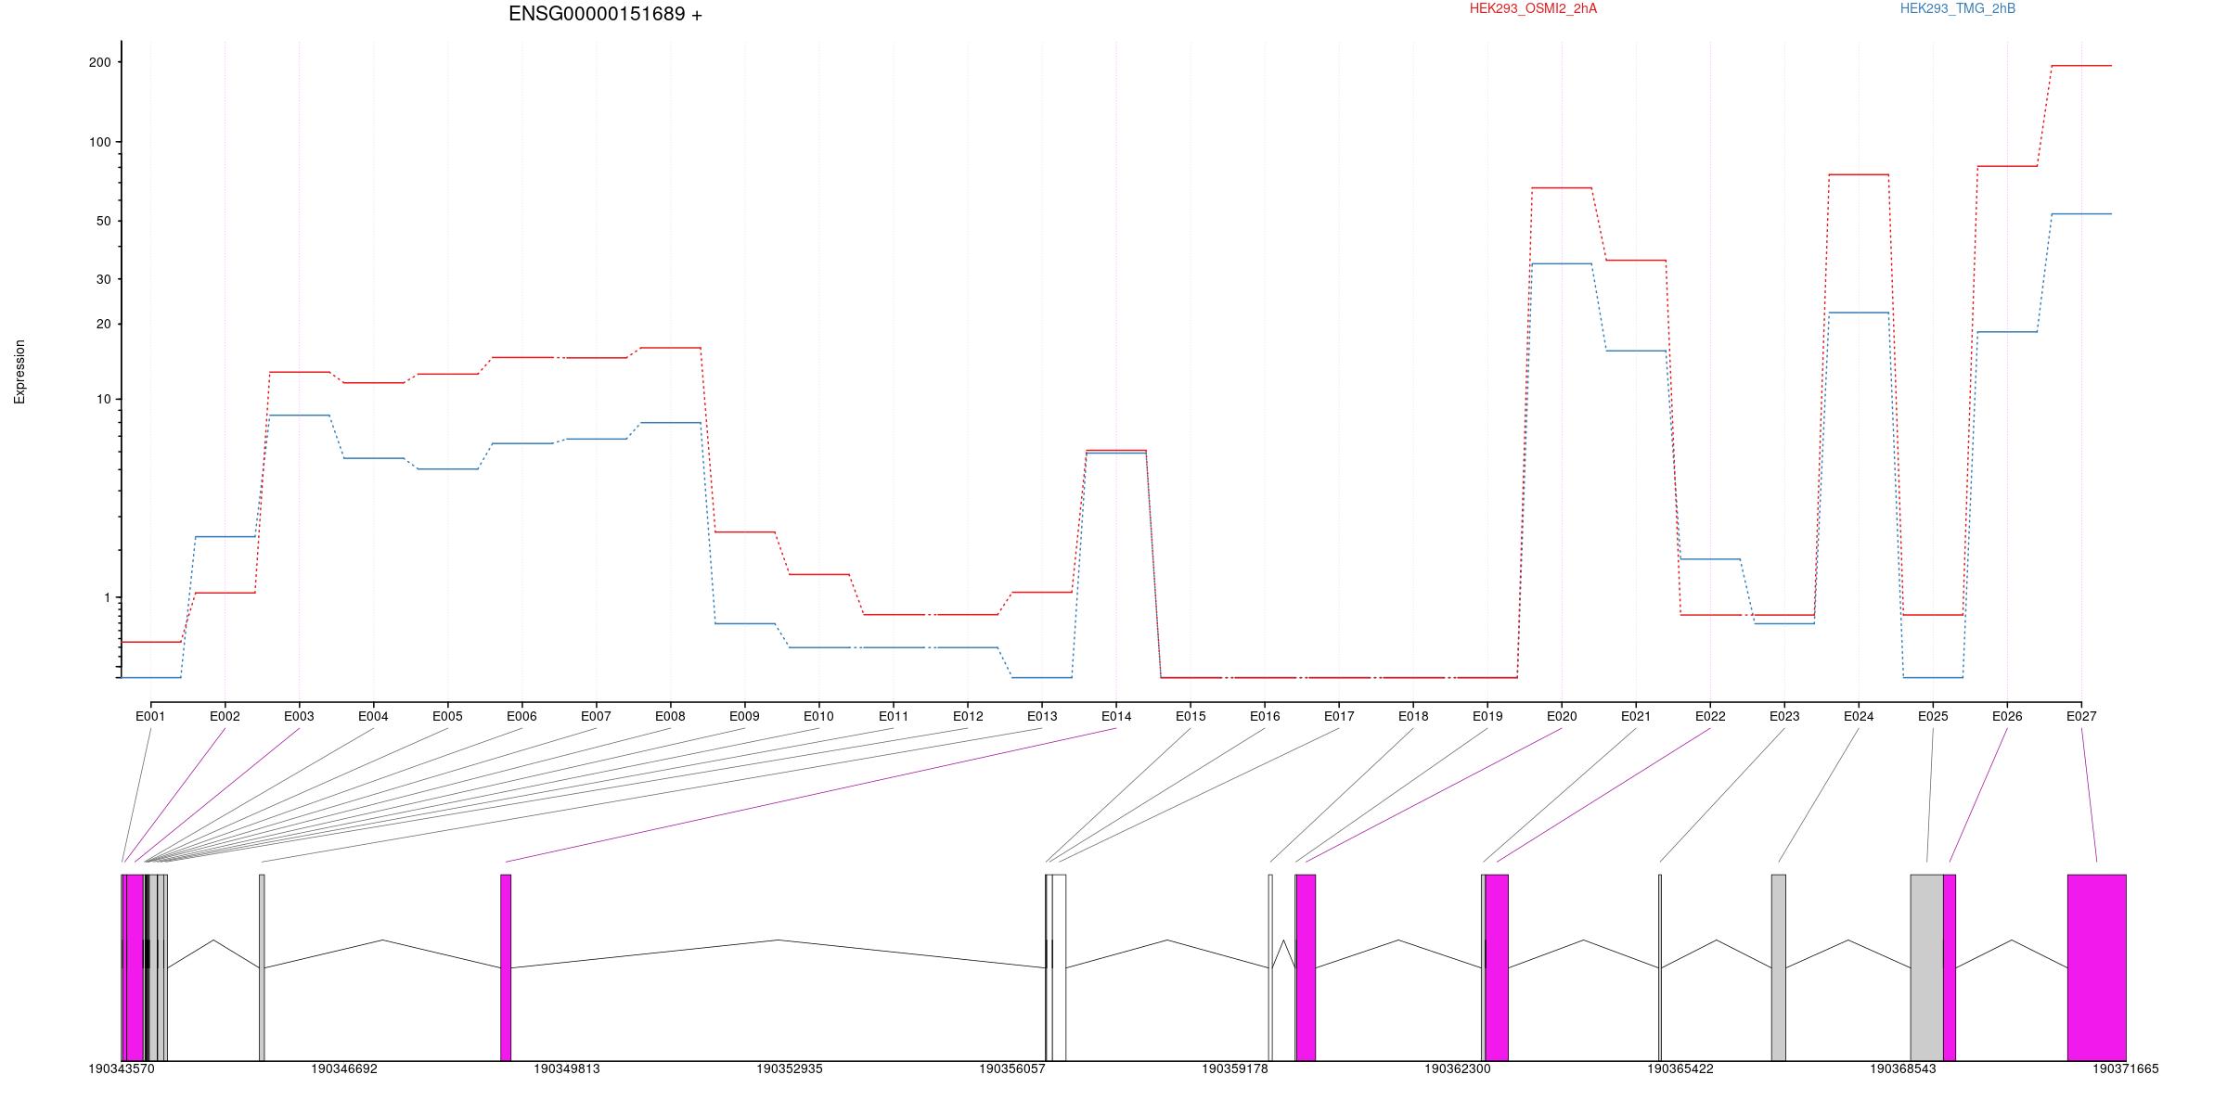Click exon label E015
Viewport: 2227px width, 1113px height.
coord(1191,716)
